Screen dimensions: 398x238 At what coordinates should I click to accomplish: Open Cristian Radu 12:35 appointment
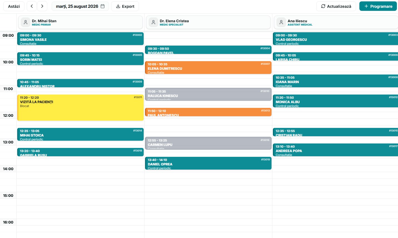[x=335, y=132]
